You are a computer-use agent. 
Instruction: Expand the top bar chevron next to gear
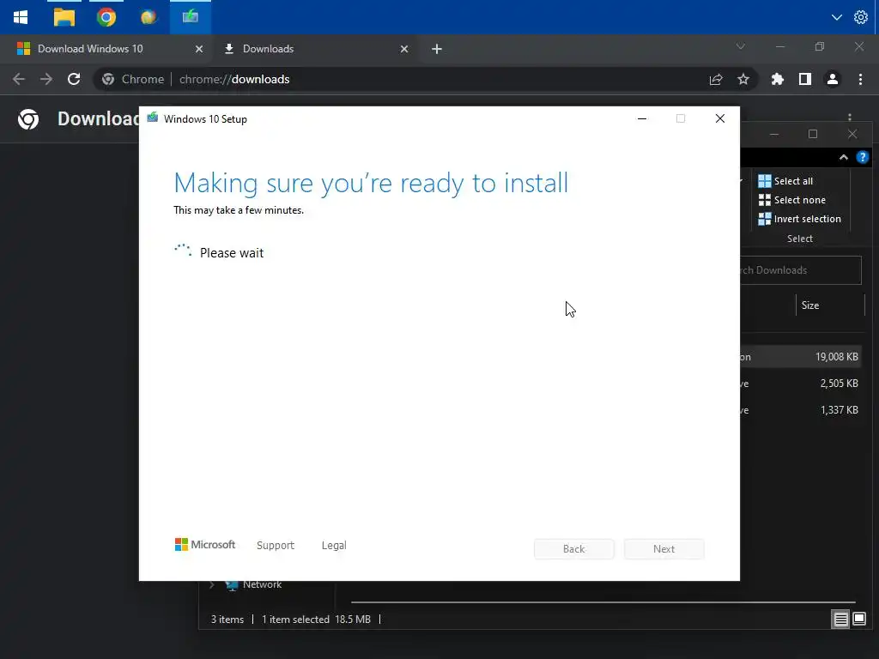(x=836, y=17)
